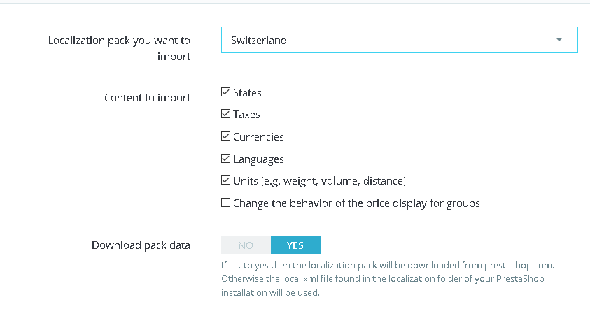The image size is (590, 323).
Task: Click the 'Taxes' label text
Action: (246, 114)
